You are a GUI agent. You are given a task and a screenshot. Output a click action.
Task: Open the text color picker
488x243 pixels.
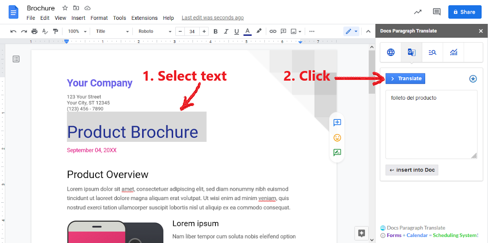247,31
